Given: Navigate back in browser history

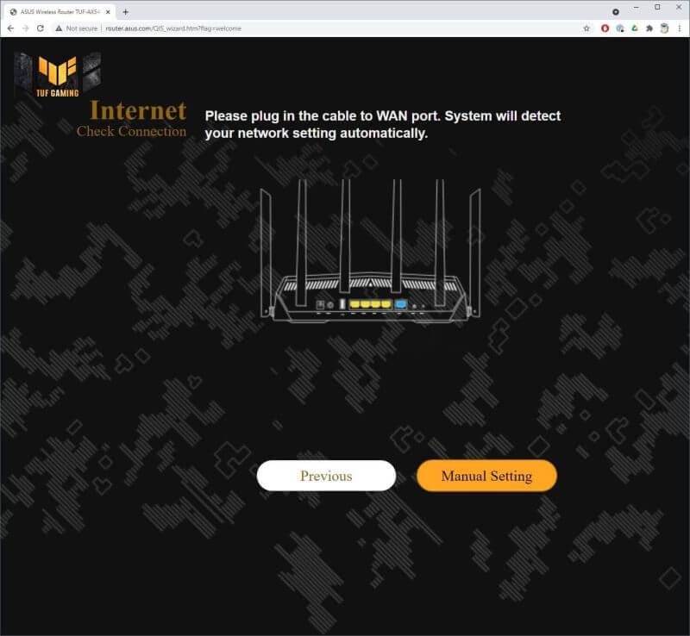Looking at the screenshot, I should click(10, 28).
